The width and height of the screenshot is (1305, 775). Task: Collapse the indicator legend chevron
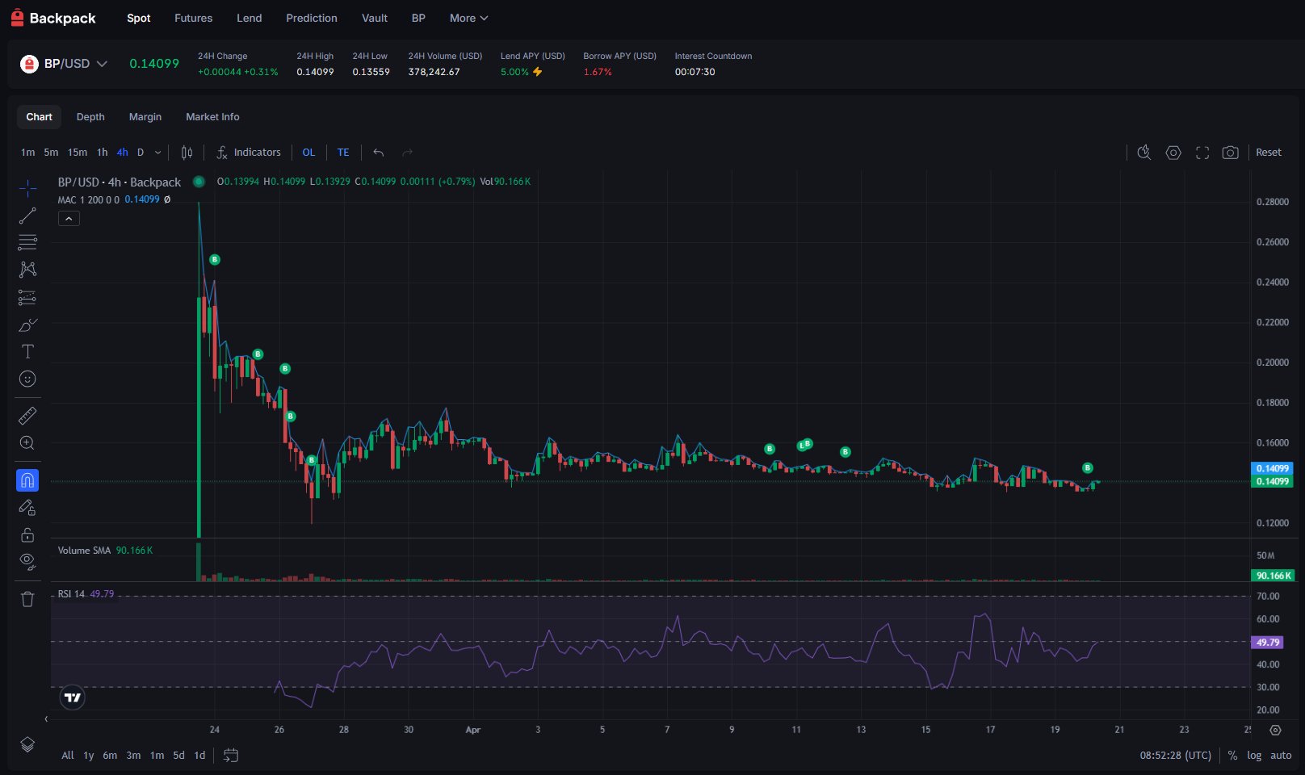(x=69, y=219)
